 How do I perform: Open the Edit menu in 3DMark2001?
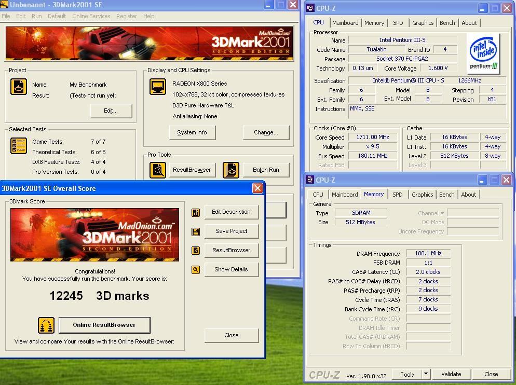[x=21, y=16]
